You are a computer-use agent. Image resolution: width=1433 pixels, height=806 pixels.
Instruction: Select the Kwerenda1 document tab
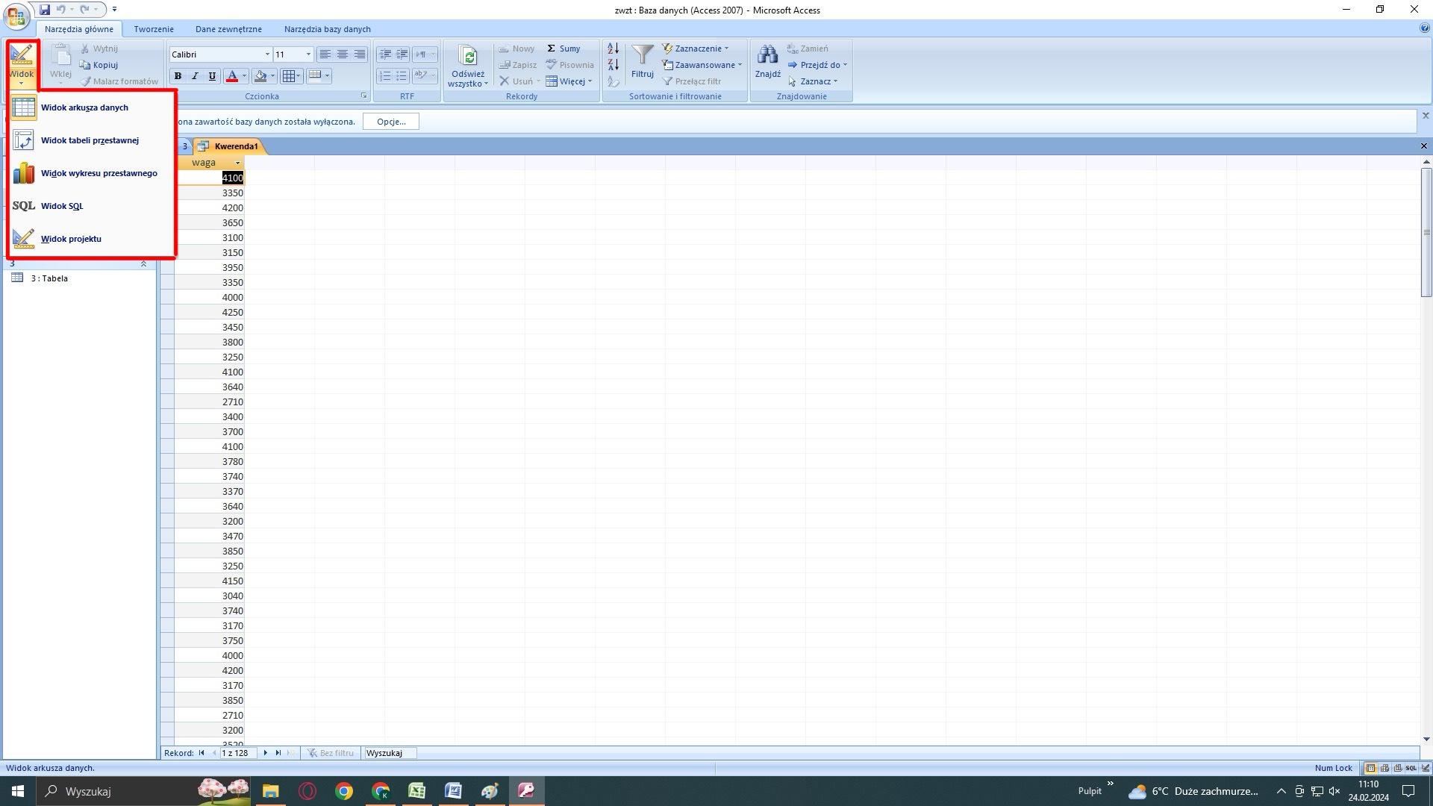(x=228, y=146)
